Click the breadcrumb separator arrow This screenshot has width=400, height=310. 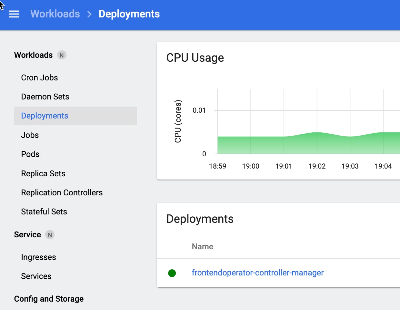pyautogui.click(x=88, y=14)
